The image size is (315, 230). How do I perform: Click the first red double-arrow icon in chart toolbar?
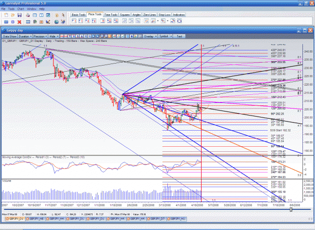[x=62, y=36]
